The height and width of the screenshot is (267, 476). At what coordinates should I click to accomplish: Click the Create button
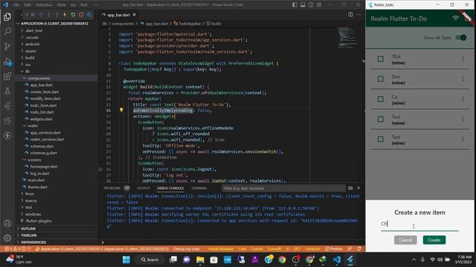[x=434, y=240]
